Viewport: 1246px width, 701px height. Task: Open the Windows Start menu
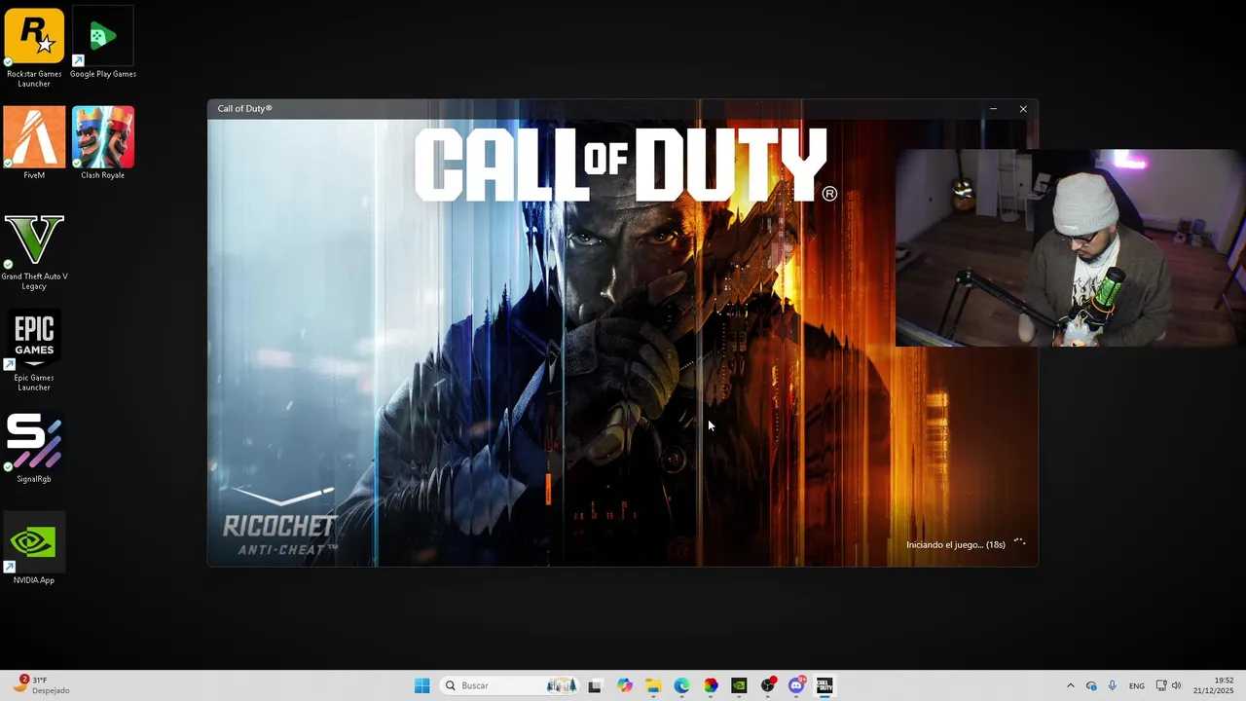coord(421,685)
